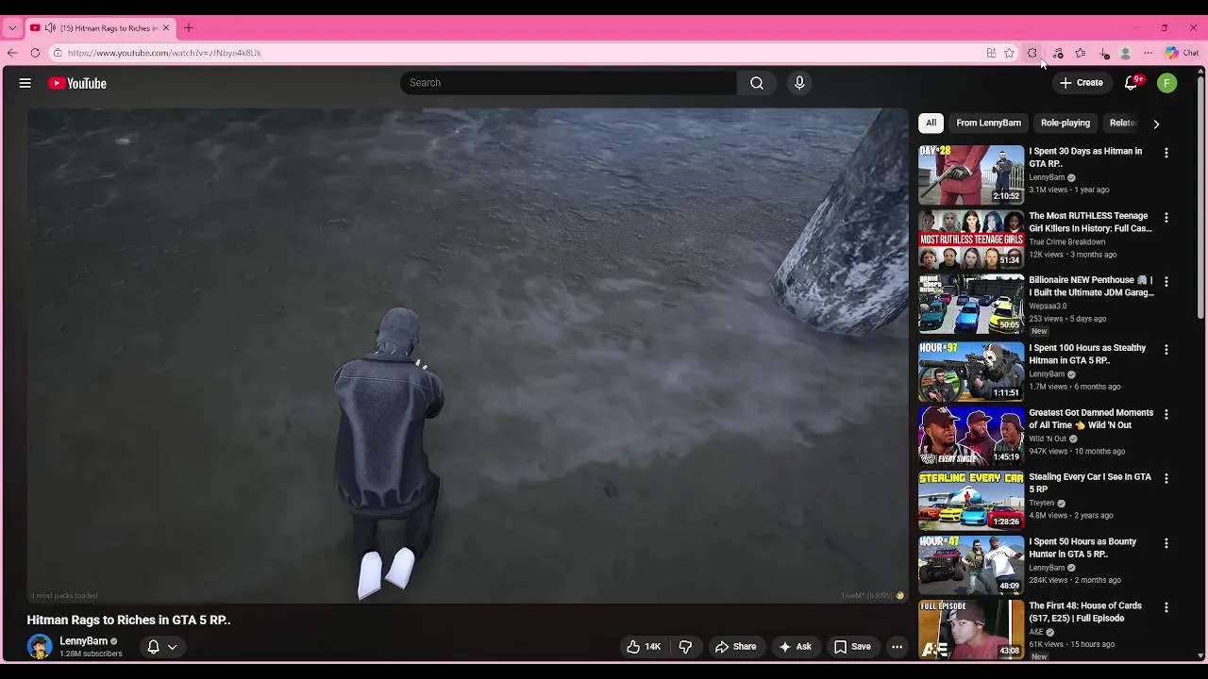Open options for 'Greatest Got Damned Moments' video
This screenshot has width=1208, height=679.
click(x=1166, y=414)
